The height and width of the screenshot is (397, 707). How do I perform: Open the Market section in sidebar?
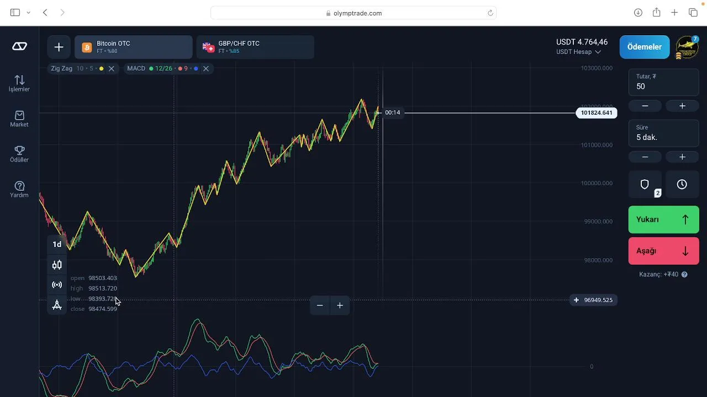(x=19, y=119)
